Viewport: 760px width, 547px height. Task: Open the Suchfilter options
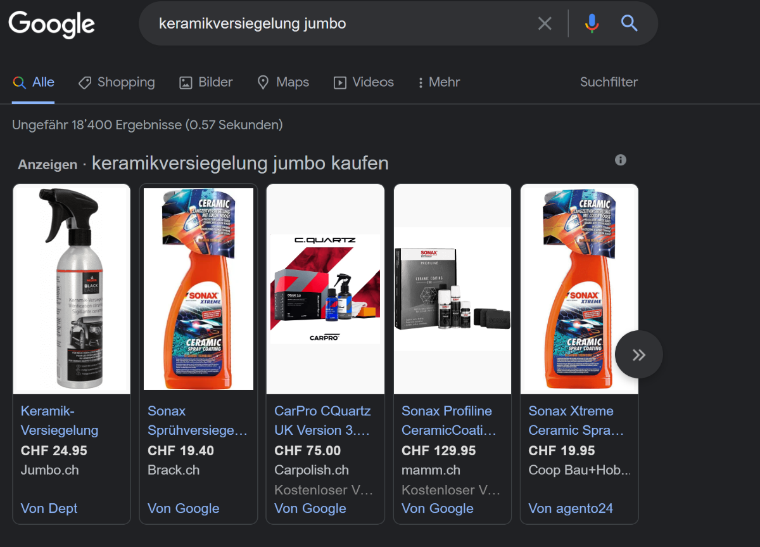[608, 82]
